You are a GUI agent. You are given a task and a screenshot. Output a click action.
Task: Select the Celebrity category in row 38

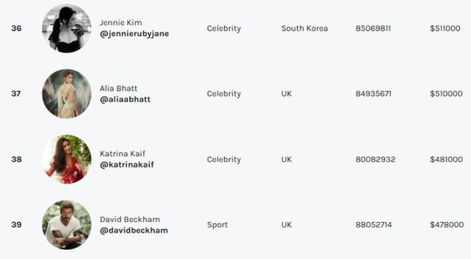[224, 159]
